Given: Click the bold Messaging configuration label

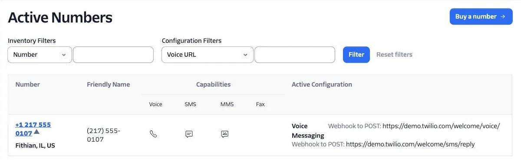Looking at the screenshot, I should click(308, 136).
